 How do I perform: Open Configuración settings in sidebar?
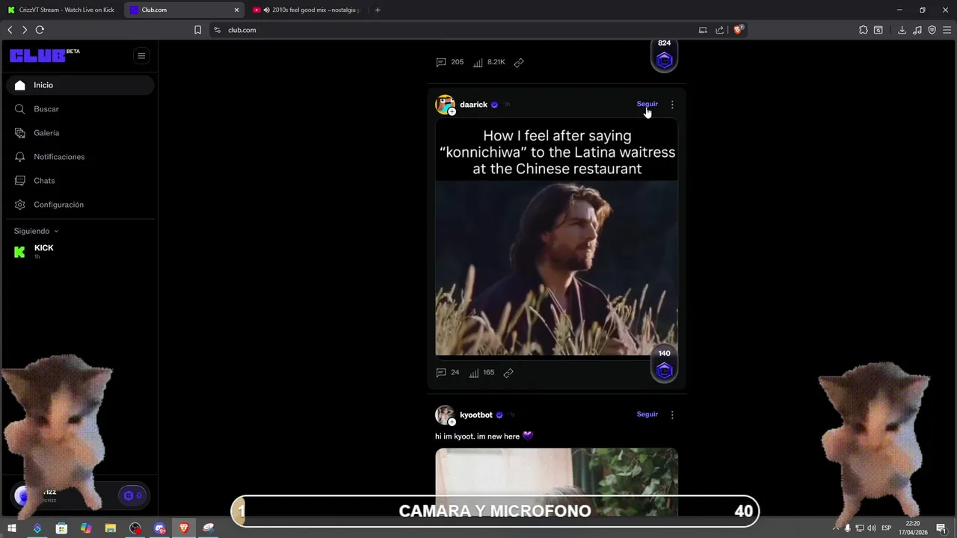[80, 205]
